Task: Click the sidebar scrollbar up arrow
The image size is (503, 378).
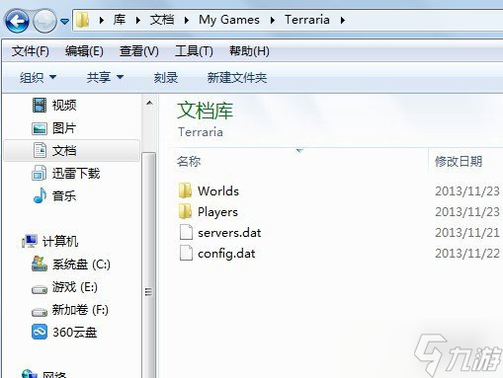Action: coord(149,103)
